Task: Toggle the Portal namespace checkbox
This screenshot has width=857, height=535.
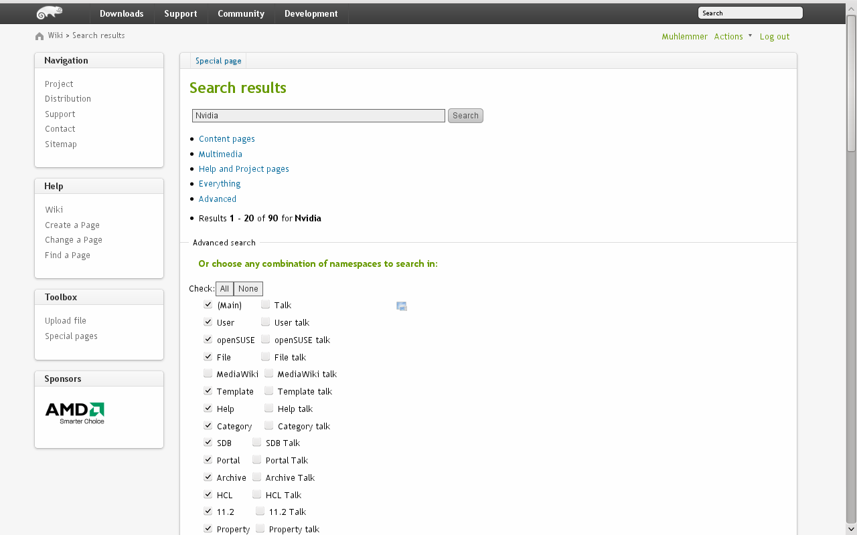Action: 208,459
